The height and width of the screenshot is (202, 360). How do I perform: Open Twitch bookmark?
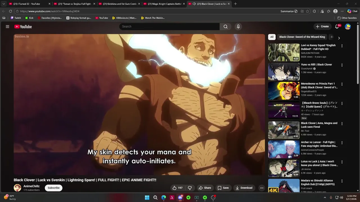(16, 18)
